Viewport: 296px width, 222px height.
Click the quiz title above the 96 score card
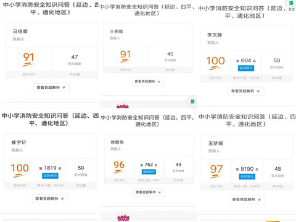click(x=147, y=121)
